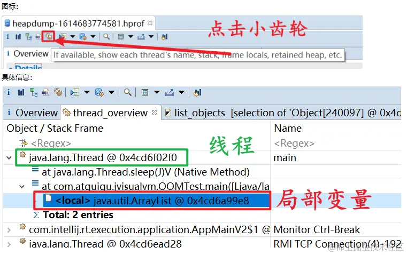This screenshot has height=255, width=407.
Task: Open Query Browser icon in toolbar above thread_overview tab
Action: [x=99, y=92]
